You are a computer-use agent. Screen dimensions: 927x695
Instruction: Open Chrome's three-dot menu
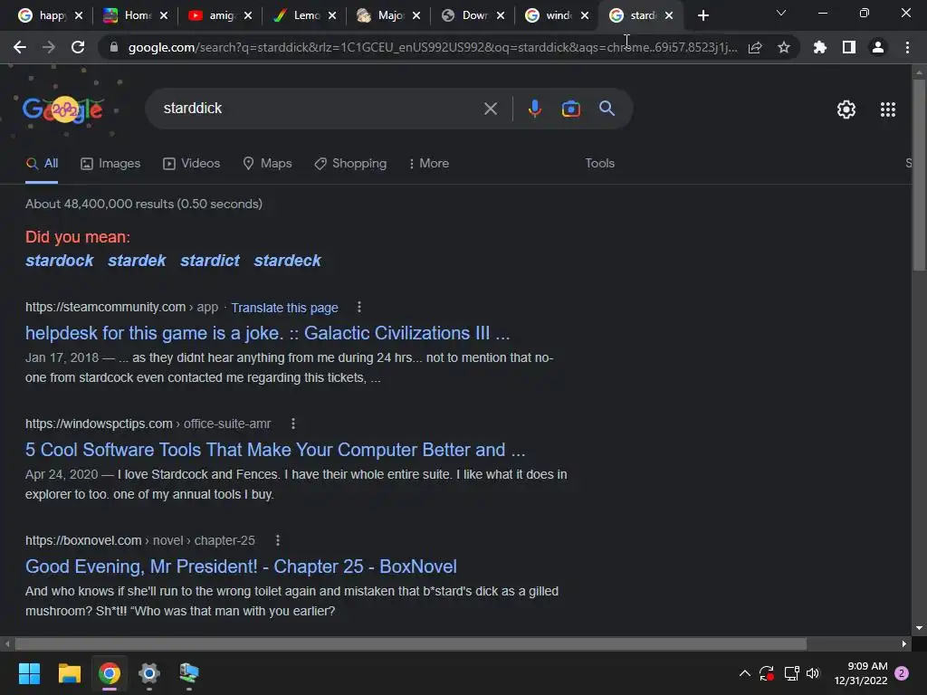point(907,47)
